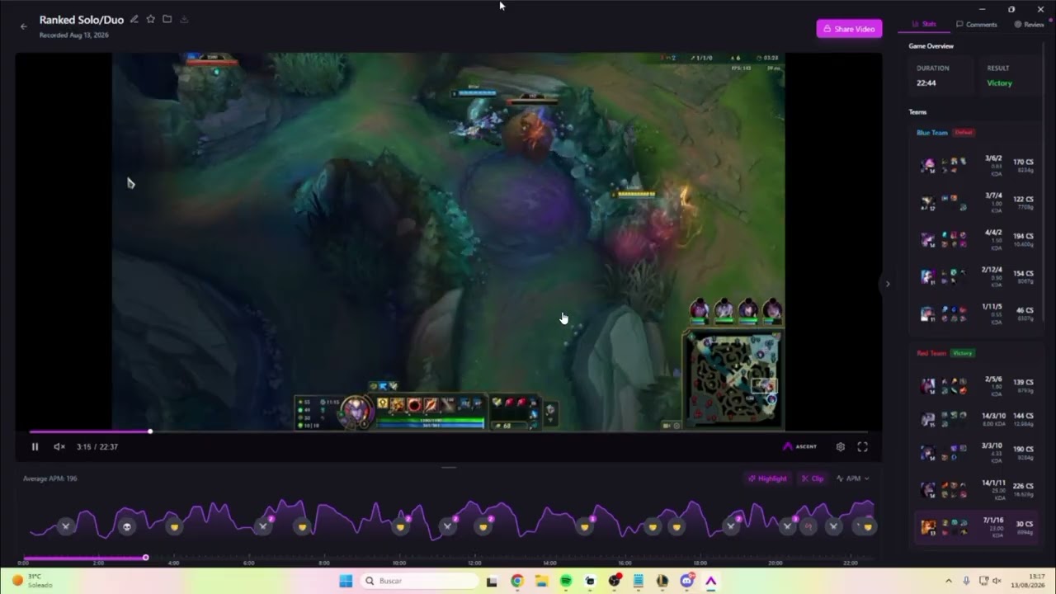Click the Share Video button
Screen dimensions: 1056x594
tap(849, 29)
